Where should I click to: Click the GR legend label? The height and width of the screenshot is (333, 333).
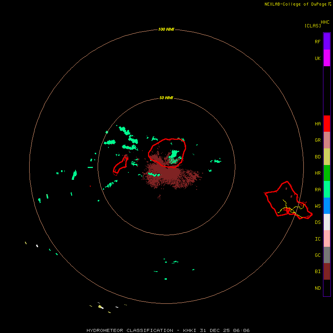(x=317, y=140)
